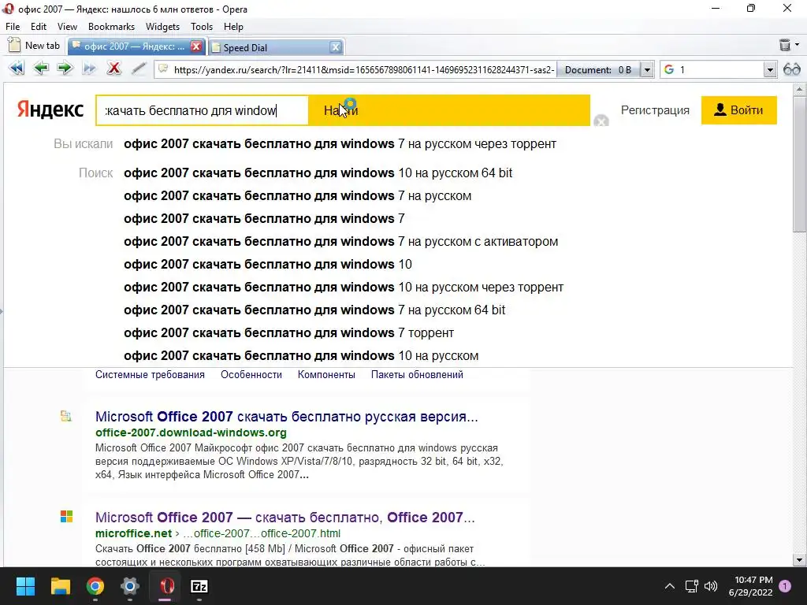Click the Регистрация link

click(655, 110)
